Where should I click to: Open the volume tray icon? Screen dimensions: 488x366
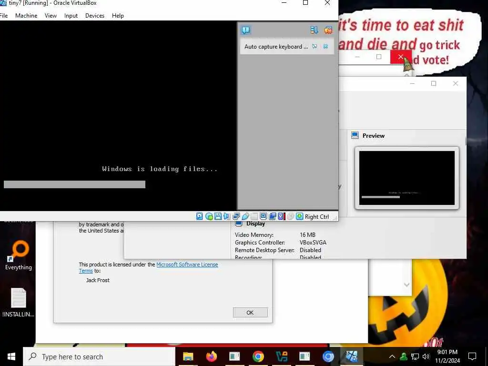426,356
